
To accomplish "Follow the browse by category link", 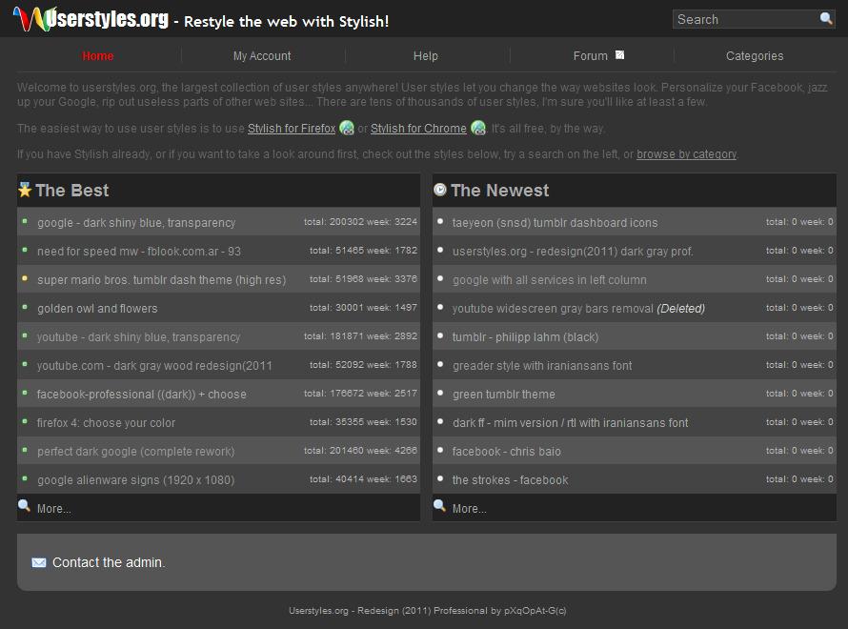I will tap(686, 154).
